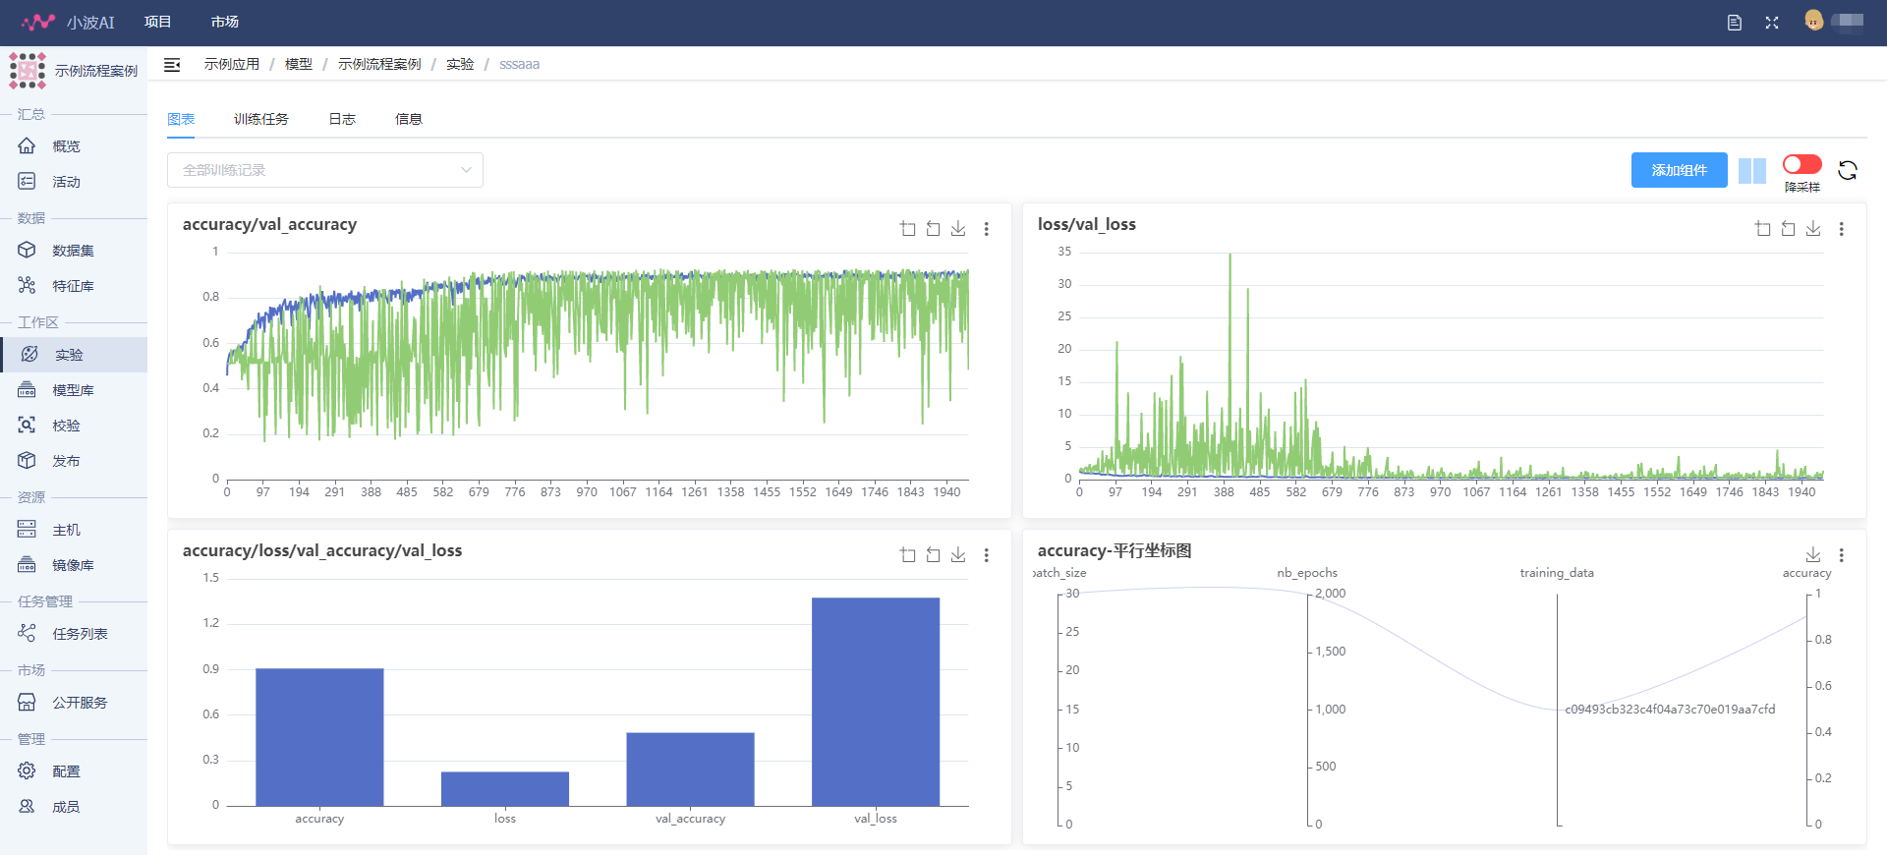
Task: Click the 示例流程案例 project name in sidebar
Action: click(x=96, y=71)
